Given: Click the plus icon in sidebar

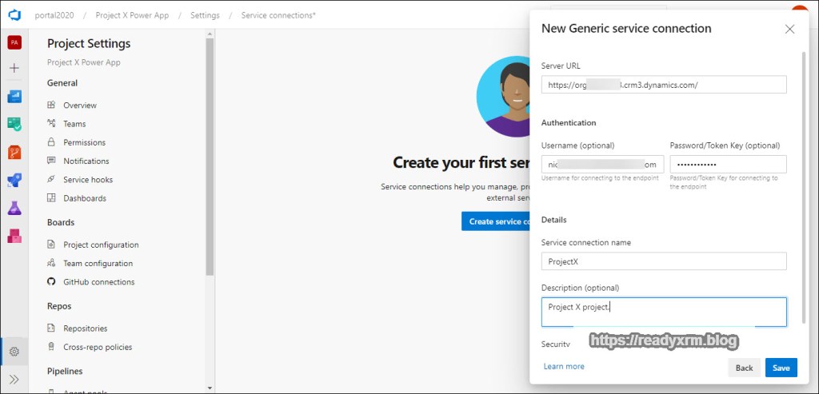Looking at the screenshot, I should click(x=14, y=69).
